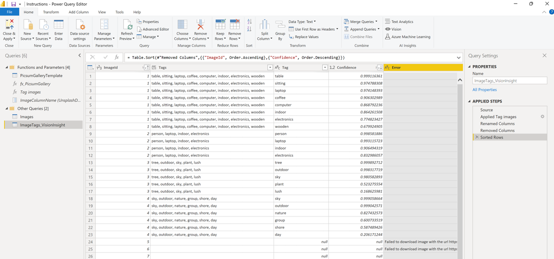
Task: Click the Group By icon
Action: [x=280, y=25]
